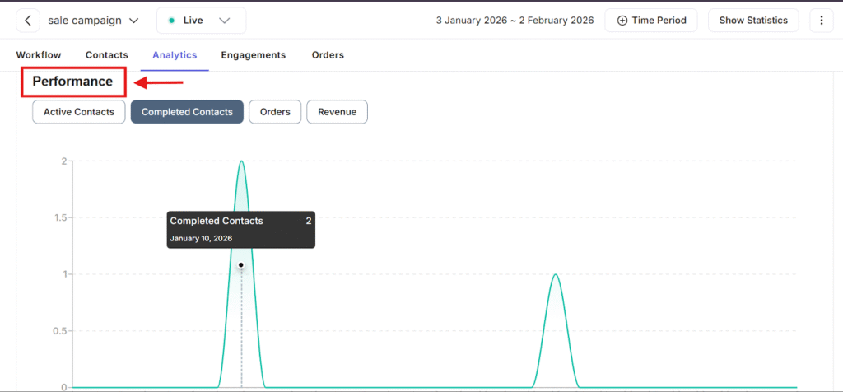Select the Analytics tab

point(175,55)
